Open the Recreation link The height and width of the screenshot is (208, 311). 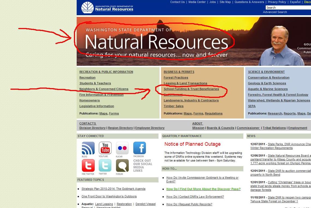click(87, 78)
